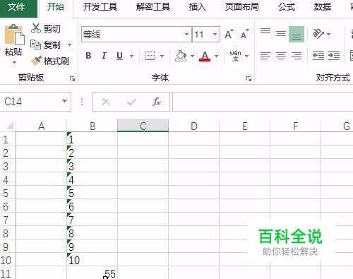Open fill color dropdown arrow
This screenshot has height=279, width=353.
tap(192, 56)
